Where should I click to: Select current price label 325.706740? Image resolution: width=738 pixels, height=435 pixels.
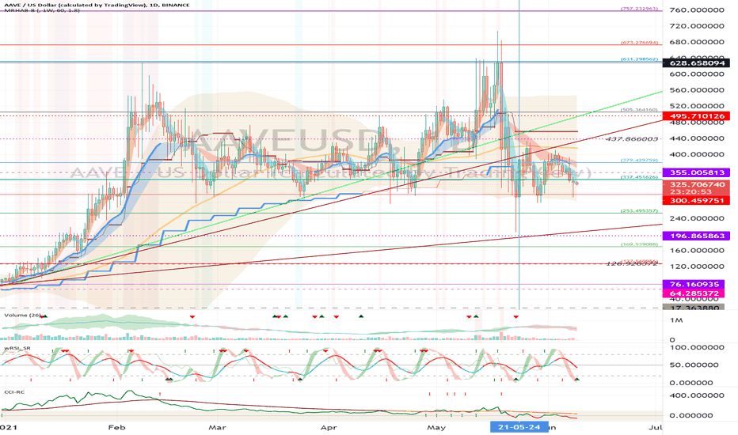tap(696, 184)
